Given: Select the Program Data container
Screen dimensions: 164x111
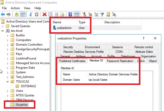Looking at the screenshot, I should 25,68.
